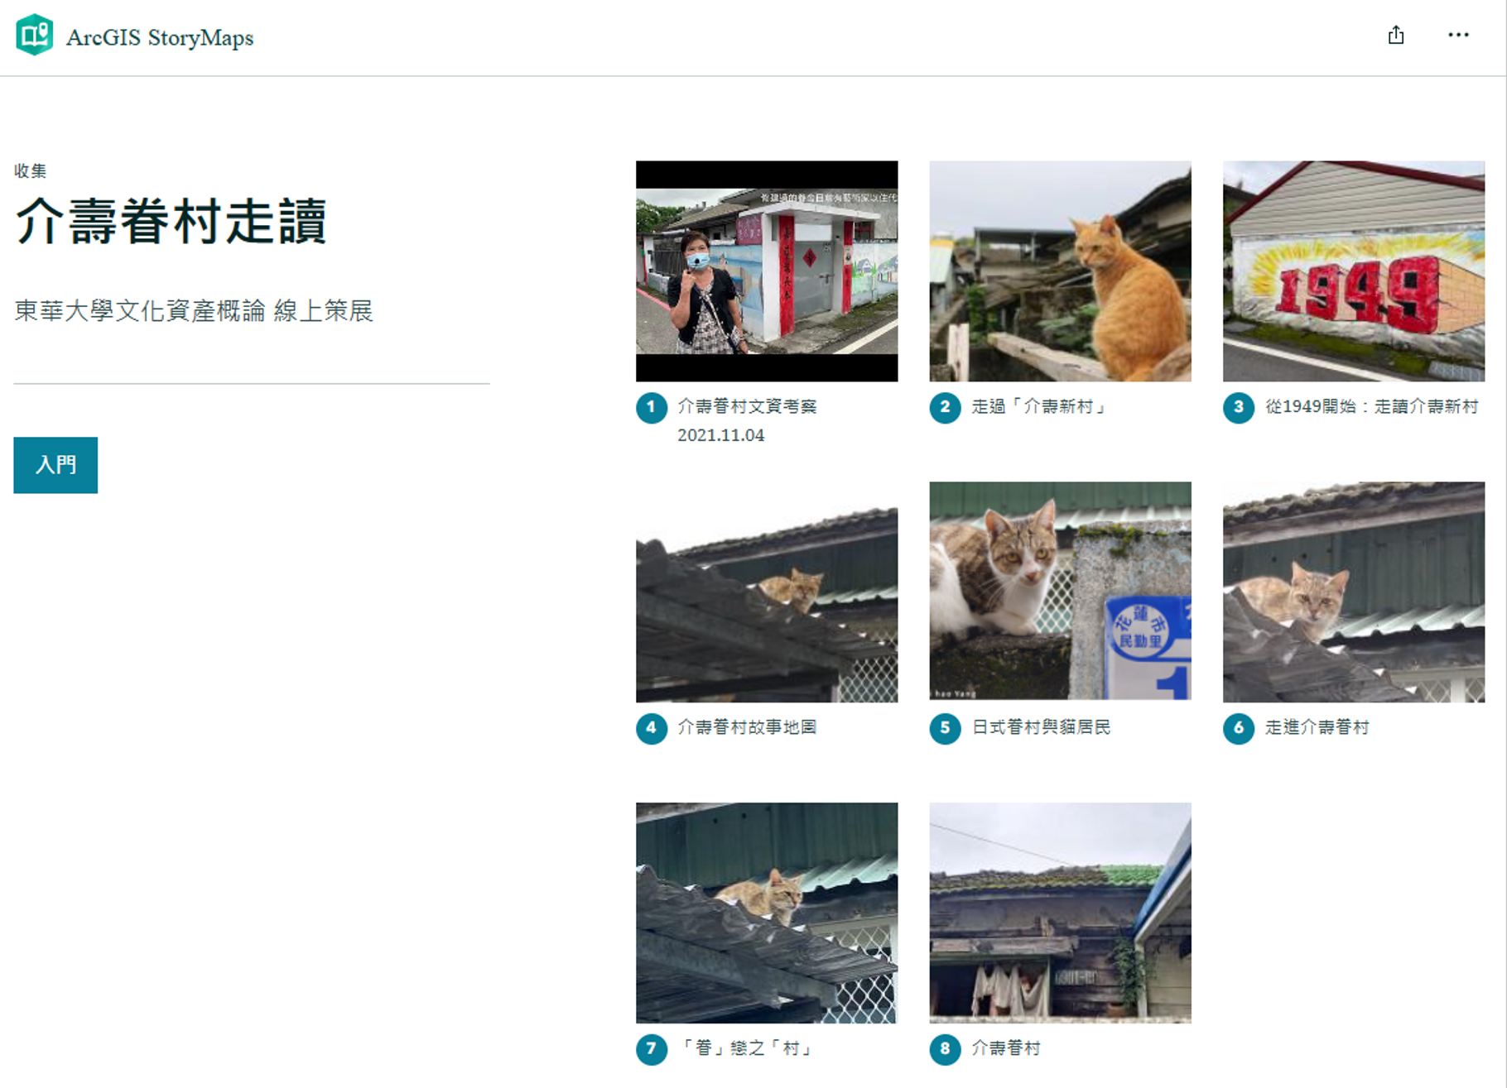Open the 1949 mural wall thumbnail
The height and width of the screenshot is (1088, 1507).
click(1354, 271)
